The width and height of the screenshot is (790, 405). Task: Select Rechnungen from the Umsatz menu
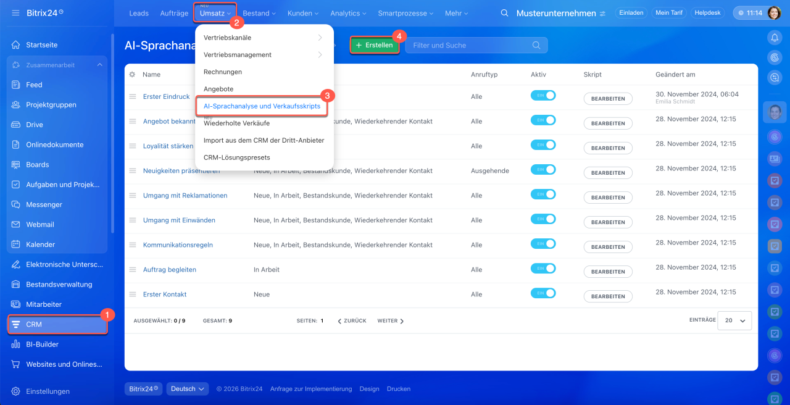tap(223, 72)
